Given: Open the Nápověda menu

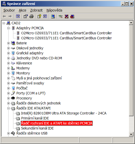Looking at the screenshot, I should tap(54, 10).
